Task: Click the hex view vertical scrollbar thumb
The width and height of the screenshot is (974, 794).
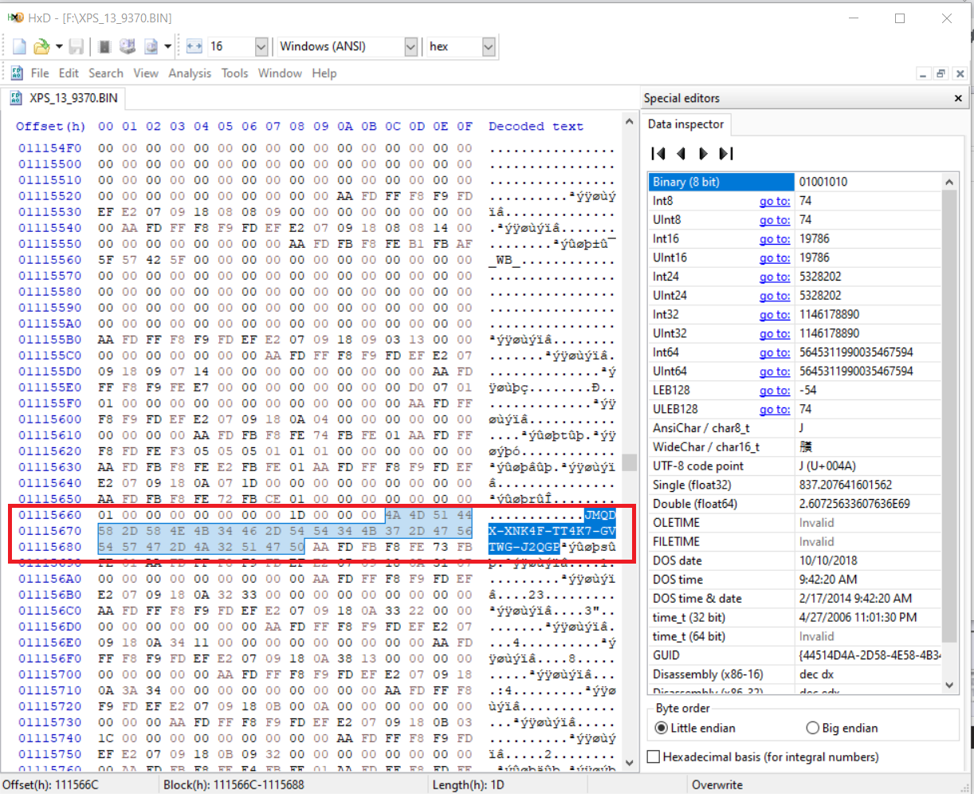Action: tap(630, 462)
